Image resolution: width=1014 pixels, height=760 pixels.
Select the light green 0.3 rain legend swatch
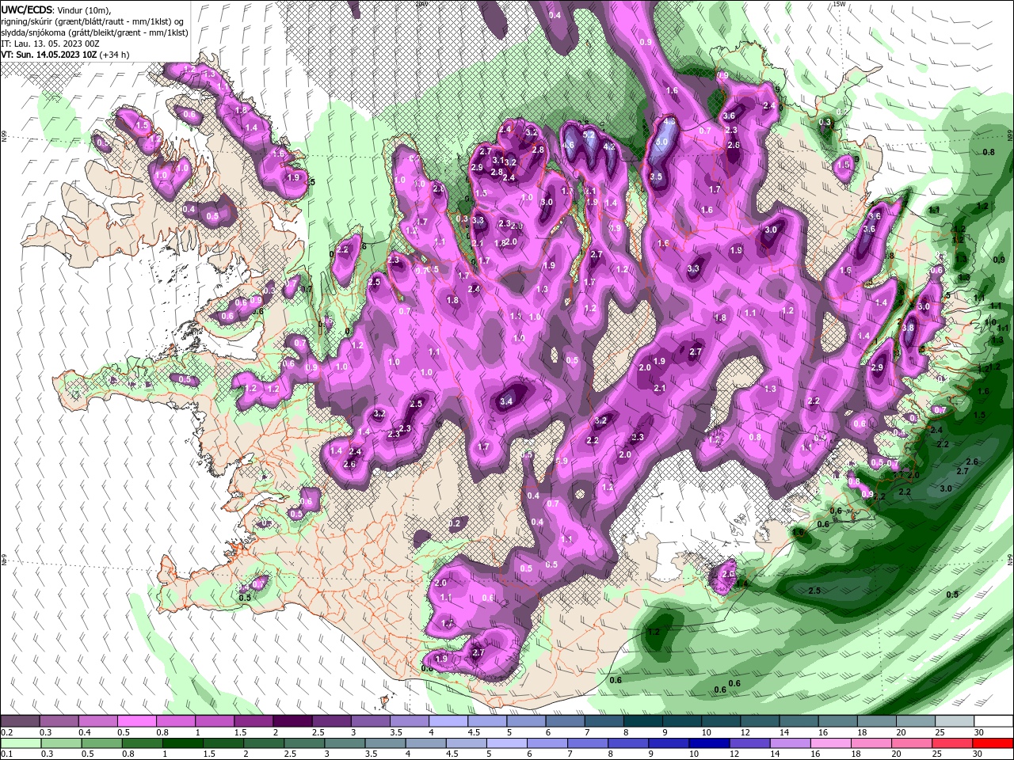coord(61,743)
